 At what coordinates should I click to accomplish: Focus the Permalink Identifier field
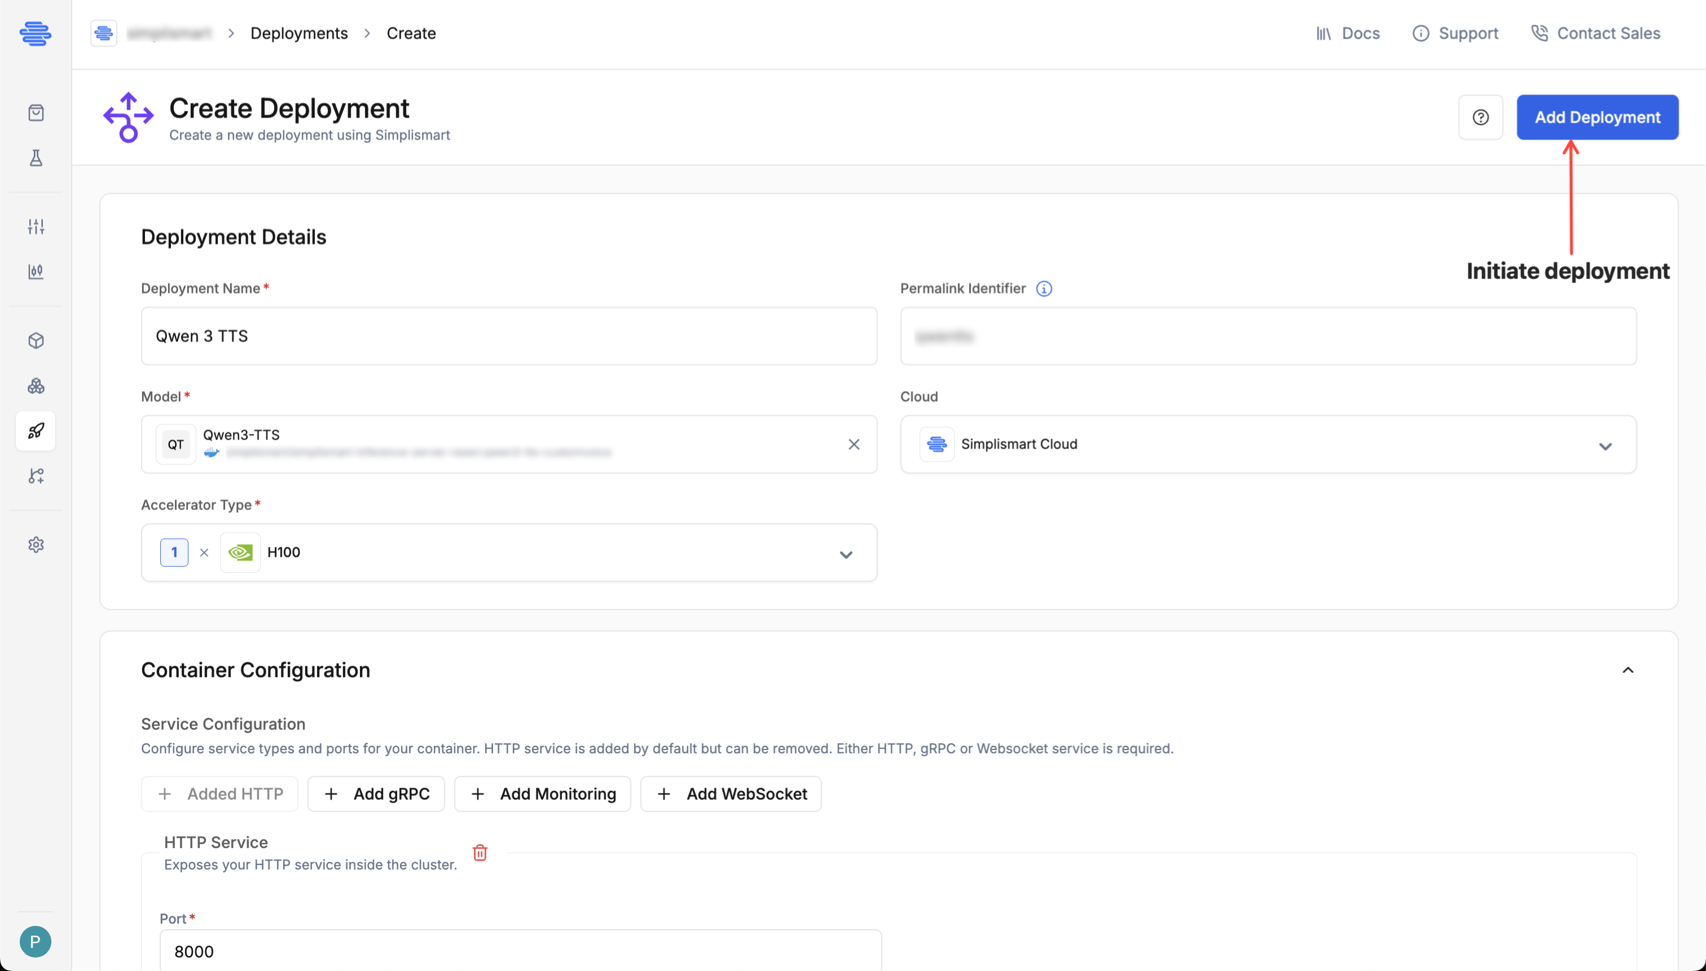click(x=1268, y=336)
